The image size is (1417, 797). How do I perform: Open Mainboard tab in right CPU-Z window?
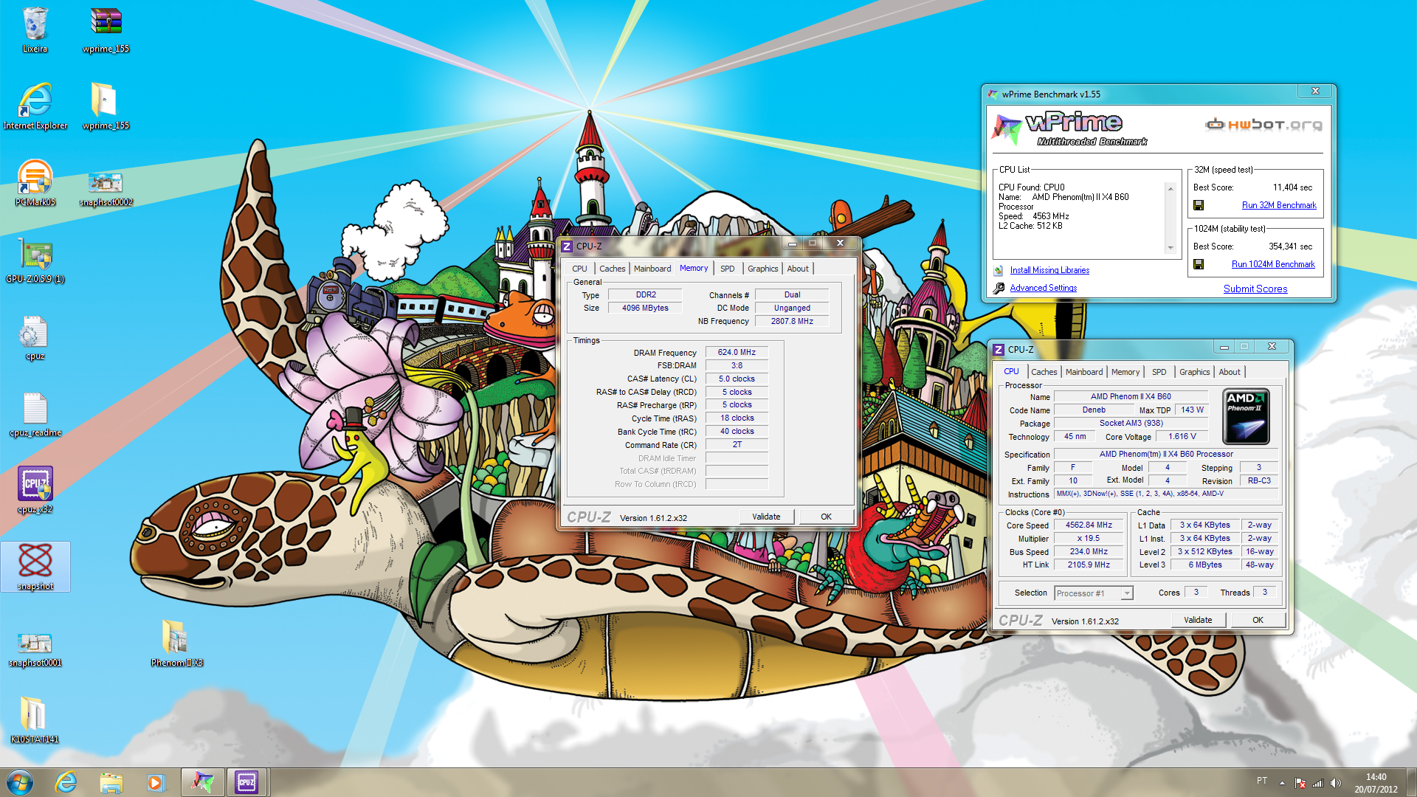pos(1083,372)
